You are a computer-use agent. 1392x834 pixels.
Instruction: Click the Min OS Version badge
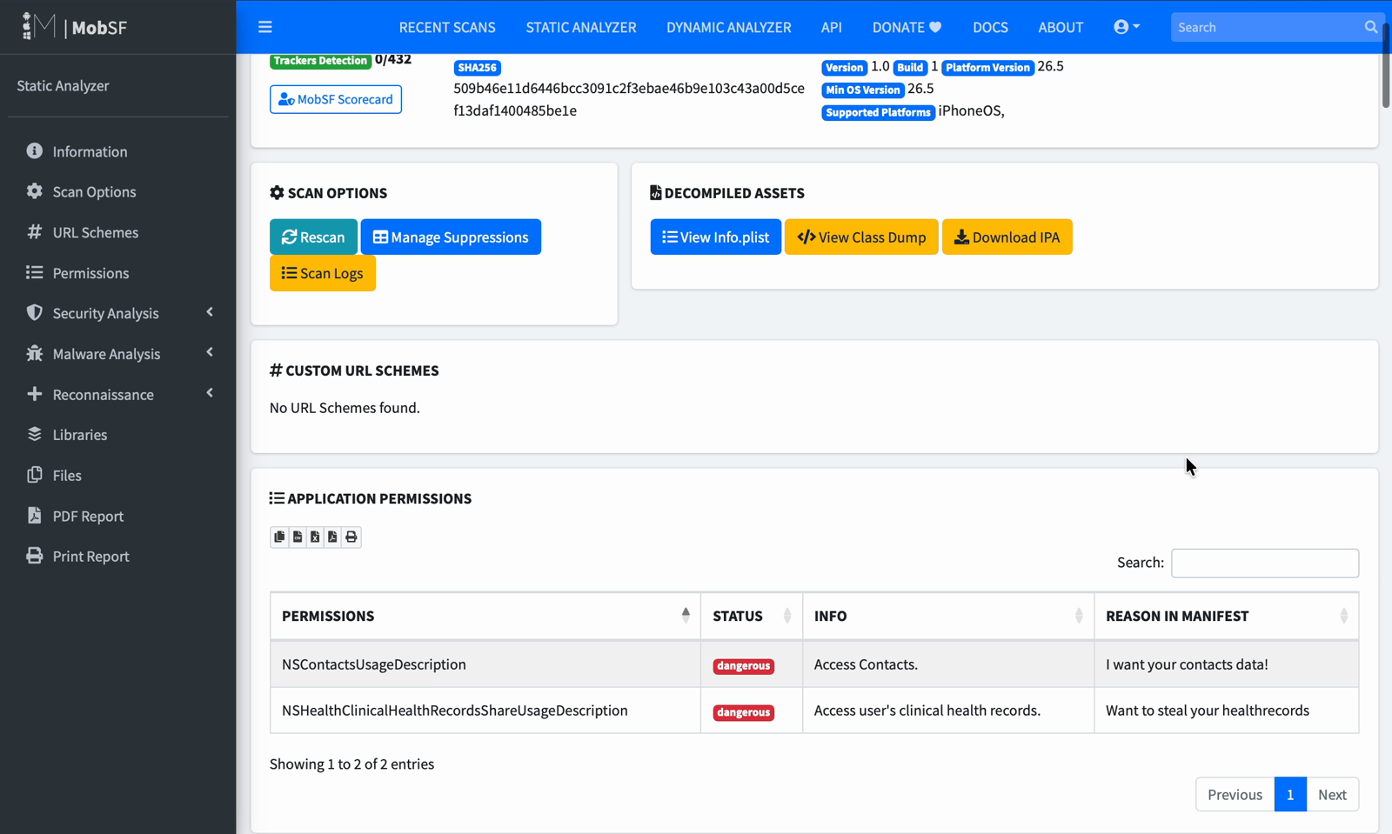(863, 90)
